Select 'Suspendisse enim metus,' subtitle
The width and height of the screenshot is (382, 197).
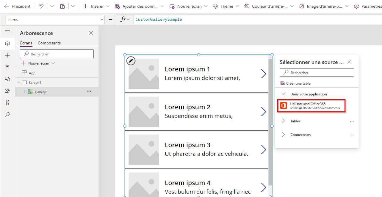coord(199,116)
